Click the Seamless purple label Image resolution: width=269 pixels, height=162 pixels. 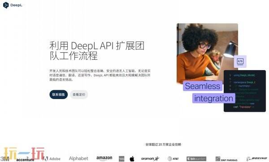pos(203,86)
